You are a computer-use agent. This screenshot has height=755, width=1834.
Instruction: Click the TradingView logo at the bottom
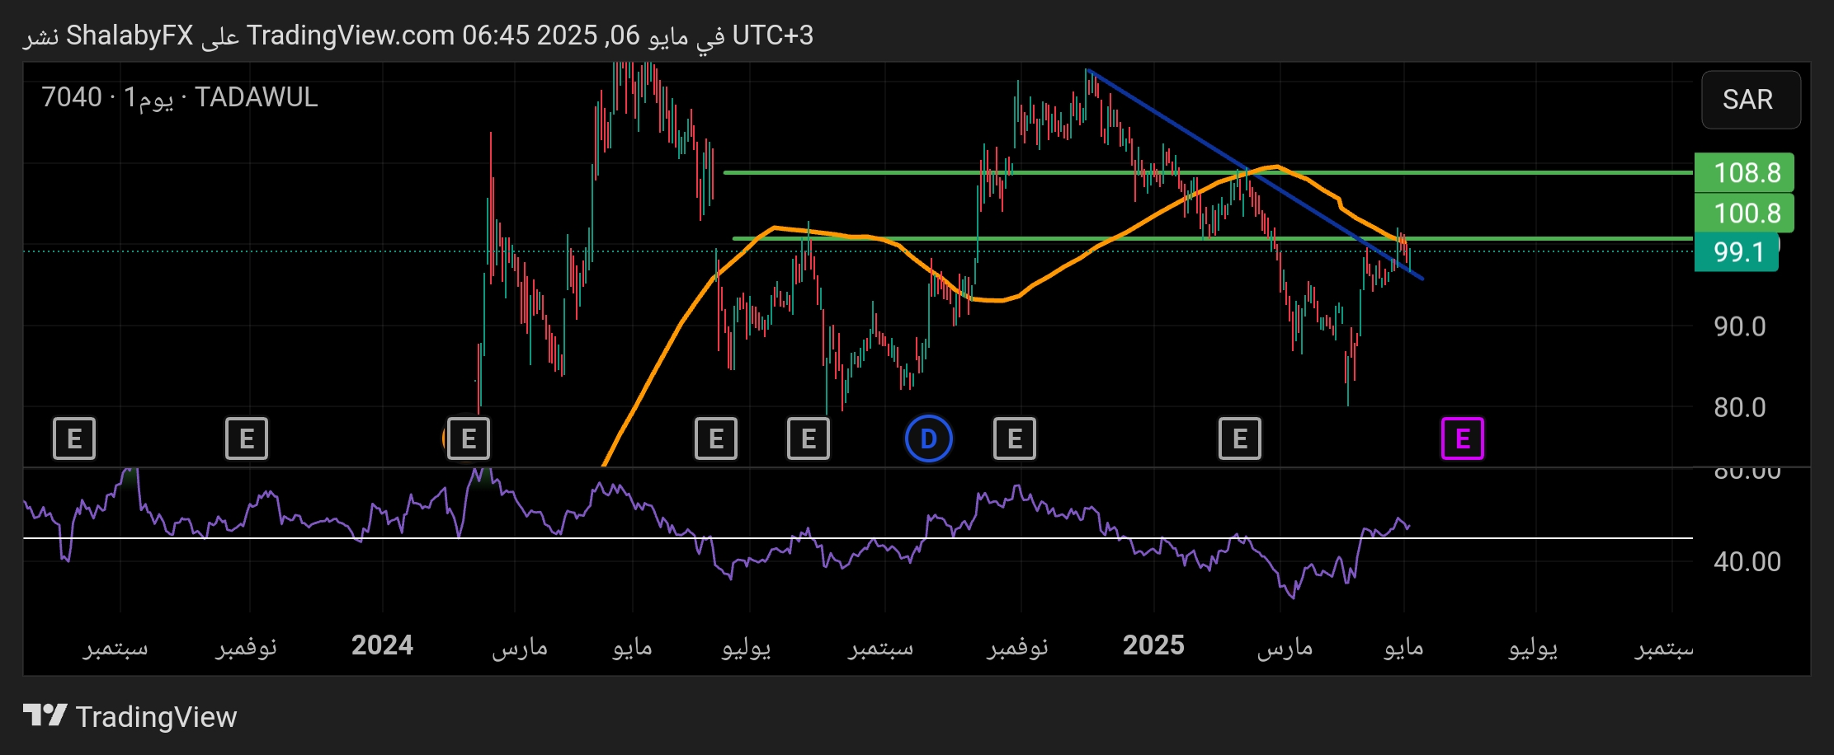tap(130, 716)
